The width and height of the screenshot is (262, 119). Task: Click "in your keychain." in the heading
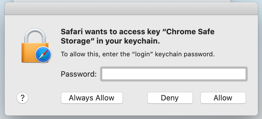[128, 42]
